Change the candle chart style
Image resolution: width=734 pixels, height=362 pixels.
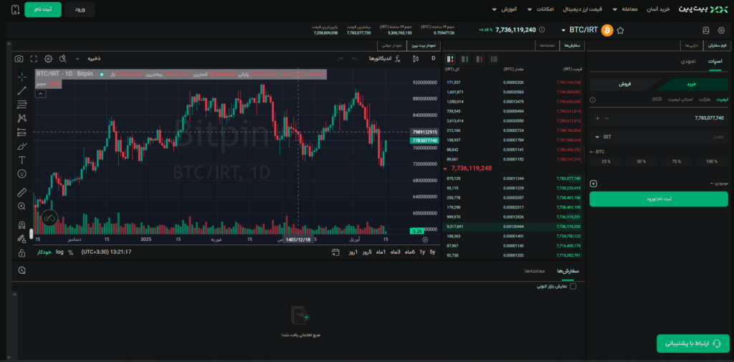pos(415,59)
